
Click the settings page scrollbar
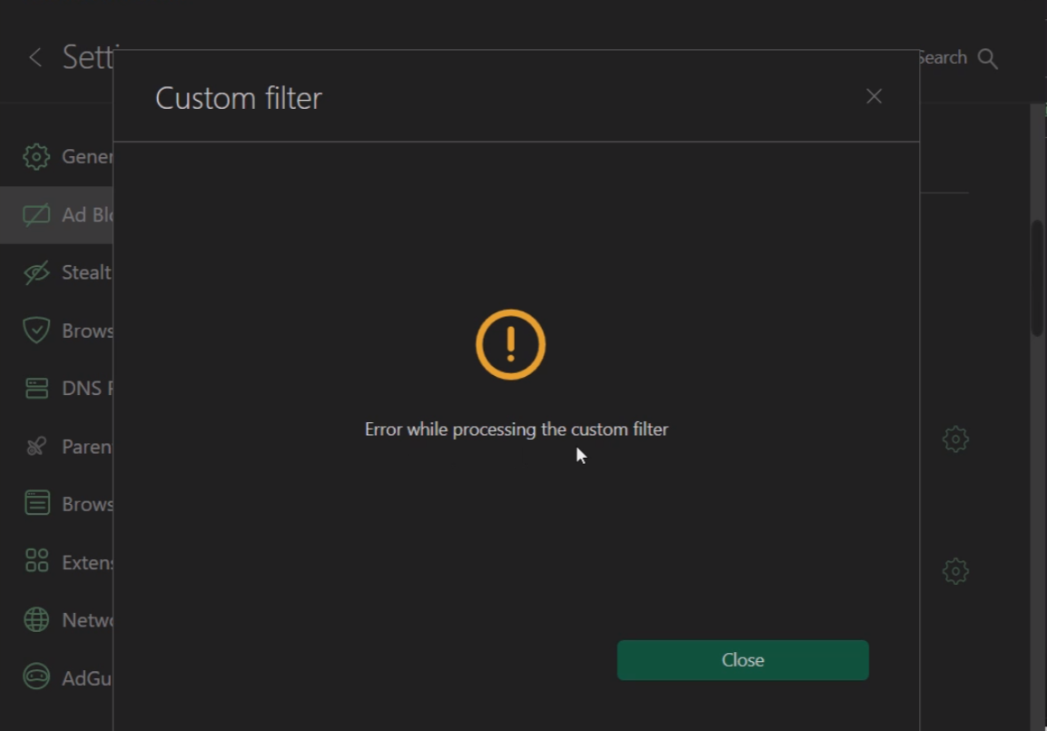1037,278
